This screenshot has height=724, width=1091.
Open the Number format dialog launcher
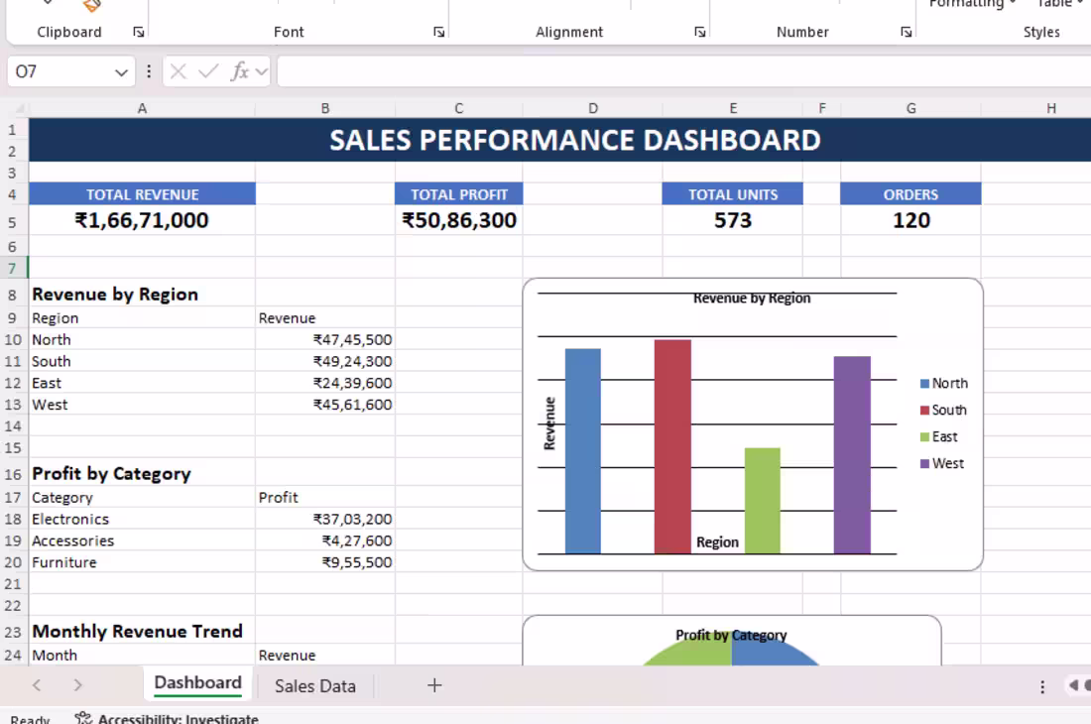[x=906, y=32]
